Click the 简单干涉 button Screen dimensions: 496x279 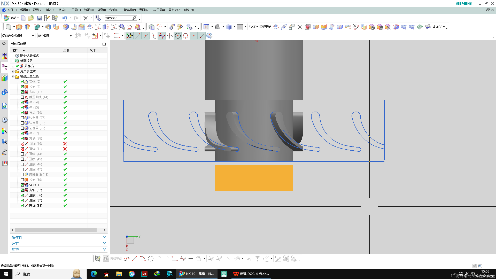(x=265, y=27)
